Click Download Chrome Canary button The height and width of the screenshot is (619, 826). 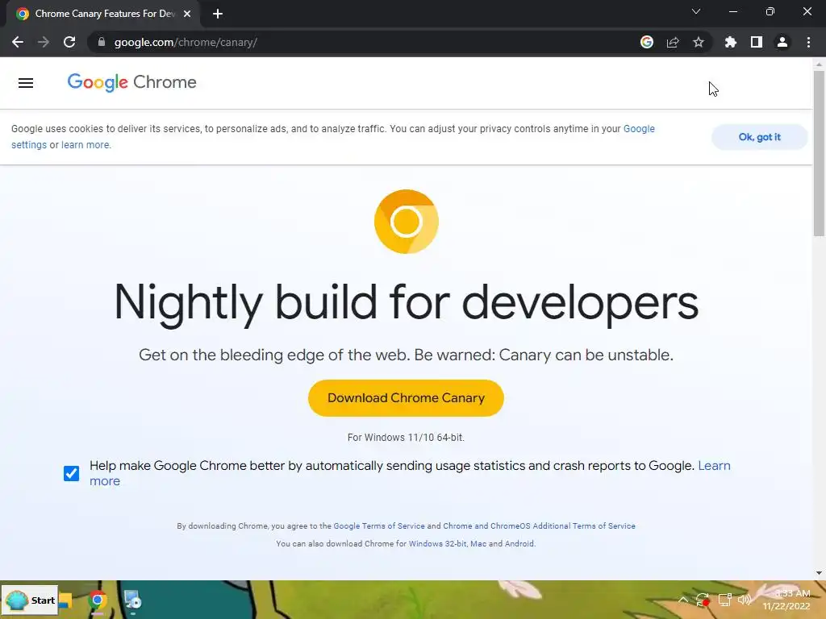click(x=406, y=398)
